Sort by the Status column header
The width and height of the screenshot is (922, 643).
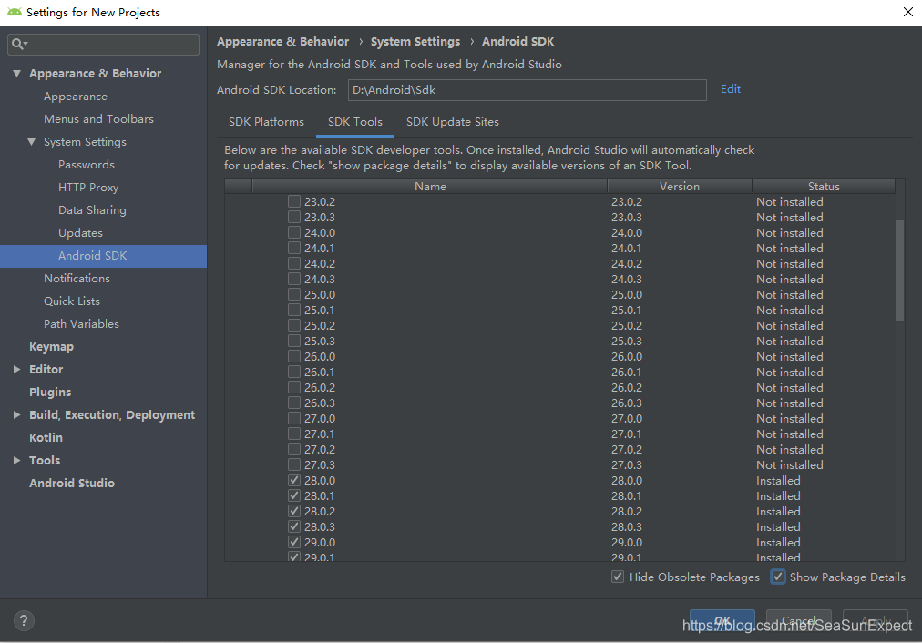pyautogui.click(x=824, y=187)
